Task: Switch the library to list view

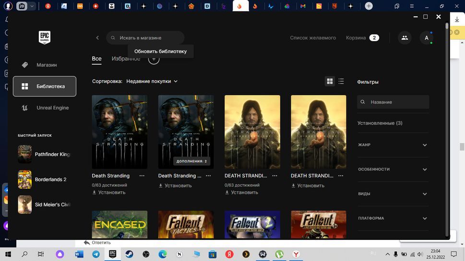Action: [x=341, y=81]
